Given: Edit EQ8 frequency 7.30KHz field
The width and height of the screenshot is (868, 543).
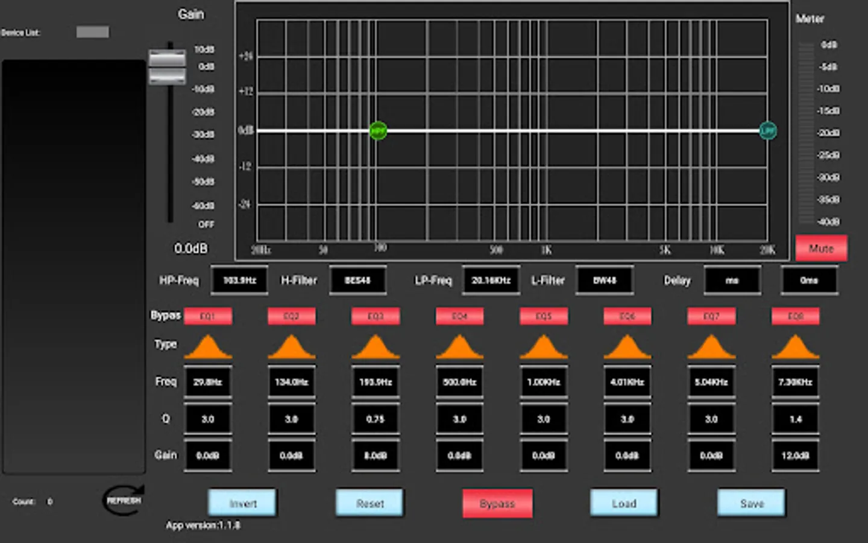Looking at the screenshot, I should pos(795,383).
